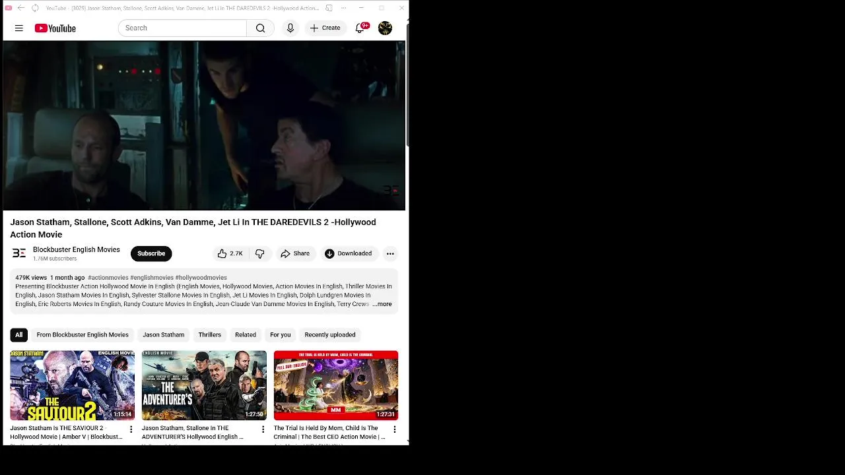Open Blockbuster English Movies channel avatar
The width and height of the screenshot is (845, 475).
tap(19, 253)
